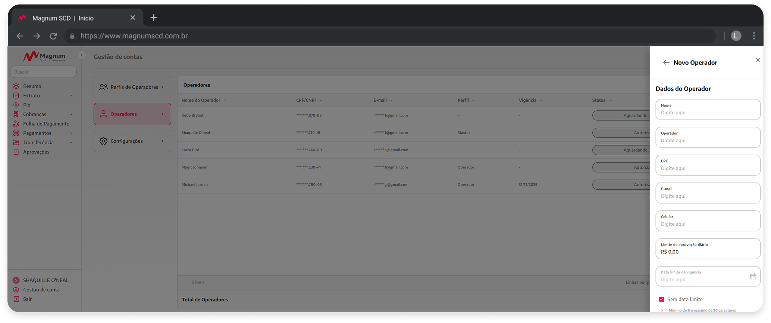Toggle the Sem data limite checkbox
This screenshot has width=771, height=323.
coord(662,300)
